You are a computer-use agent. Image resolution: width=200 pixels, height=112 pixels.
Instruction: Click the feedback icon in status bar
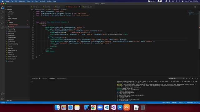point(195,103)
